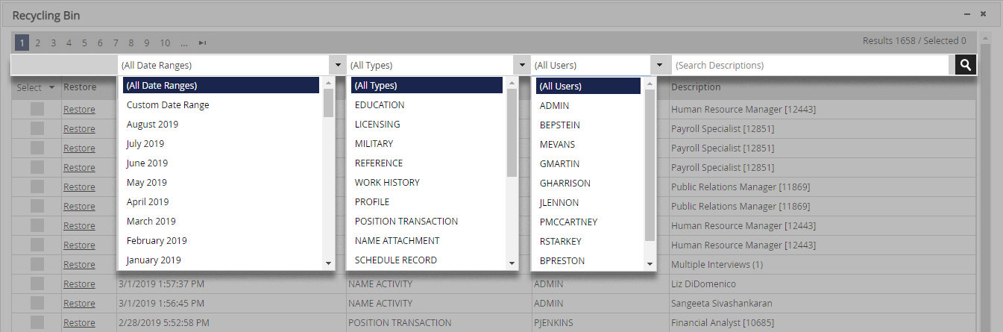Go to results page 5
This screenshot has width=1003, height=332.
click(x=84, y=43)
